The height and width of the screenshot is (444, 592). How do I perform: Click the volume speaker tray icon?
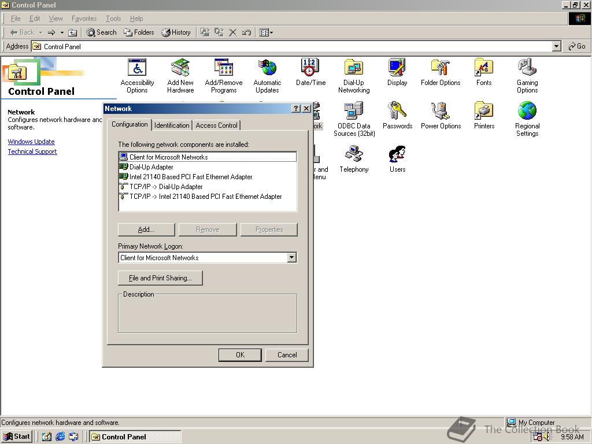point(548,437)
